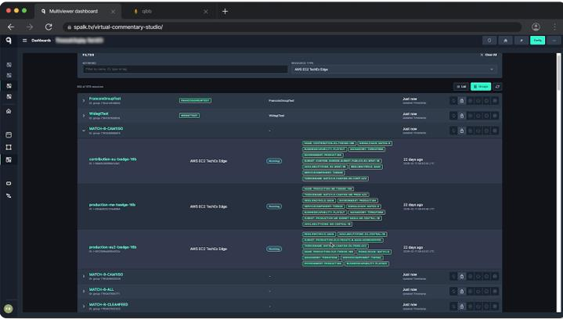Click AWS EC2 TechEx Edge in contribution-eu row
The image size is (563, 319).
[208, 161]
